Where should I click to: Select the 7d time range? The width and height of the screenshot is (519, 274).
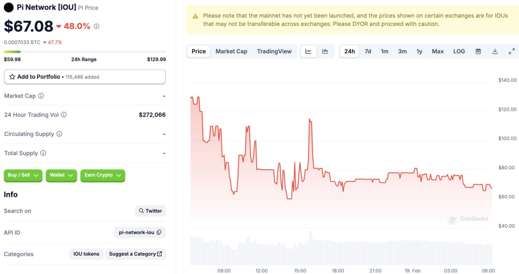pyautogui.click(x=368, y=51)
